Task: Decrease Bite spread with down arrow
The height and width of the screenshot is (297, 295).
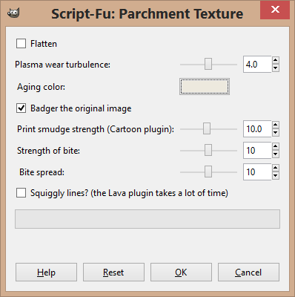Action: [276, 176]
